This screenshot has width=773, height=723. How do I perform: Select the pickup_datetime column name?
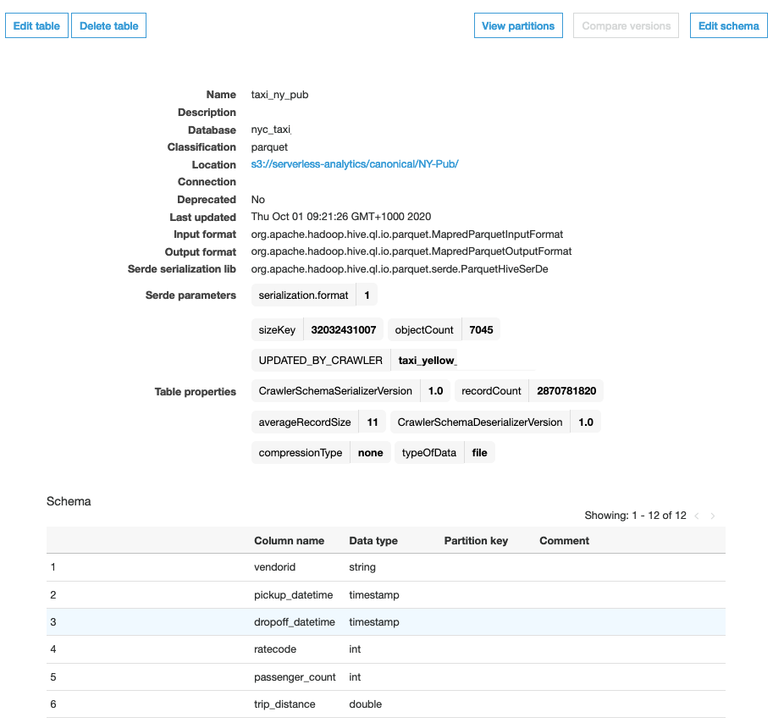[x=293, y=595]
